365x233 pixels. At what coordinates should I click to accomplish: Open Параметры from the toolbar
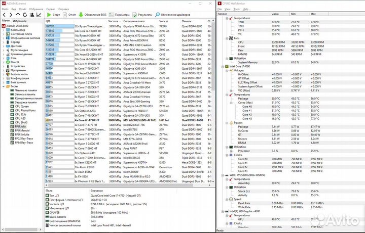119,15
